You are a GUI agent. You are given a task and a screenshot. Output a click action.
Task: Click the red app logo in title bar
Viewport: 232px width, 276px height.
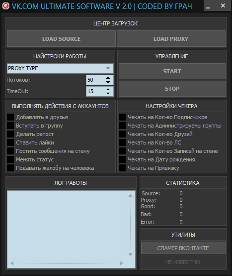click(x=6, y=6)
